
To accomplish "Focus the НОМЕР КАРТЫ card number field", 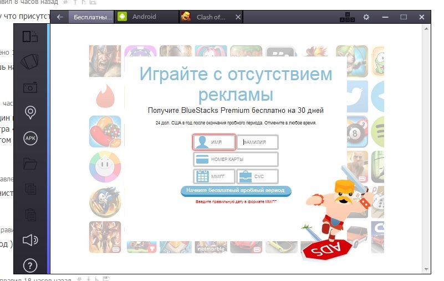I will [236, 159].
